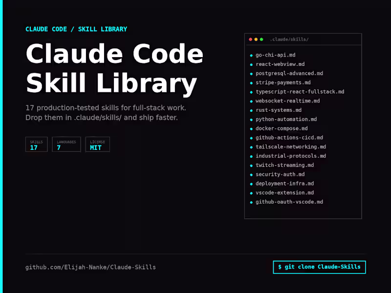The image size is (391, 293).
Task: Click the red close dot in terminal window
Action: point(250,40)
